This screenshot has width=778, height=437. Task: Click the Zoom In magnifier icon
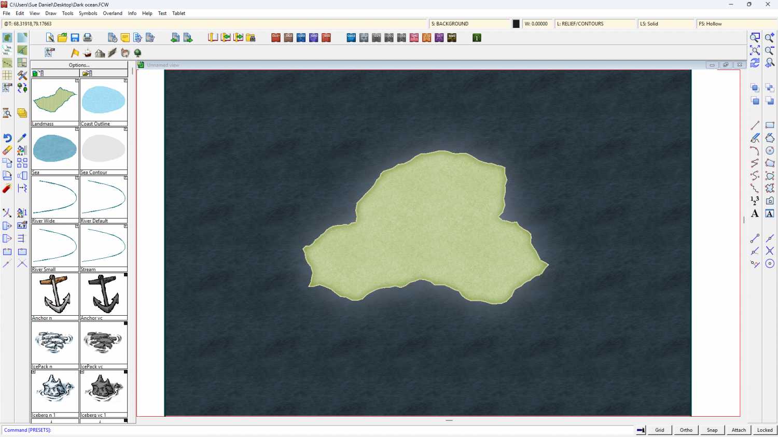pyautogui.click(x=770, y=38)
